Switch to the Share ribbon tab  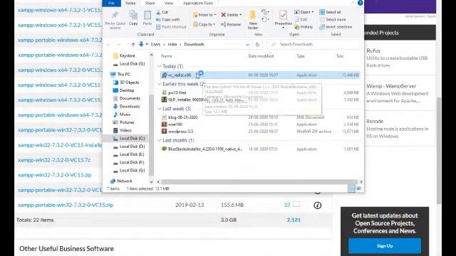point(150,3)
